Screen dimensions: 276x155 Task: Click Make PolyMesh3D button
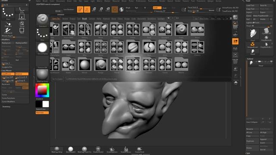point(263,16)
